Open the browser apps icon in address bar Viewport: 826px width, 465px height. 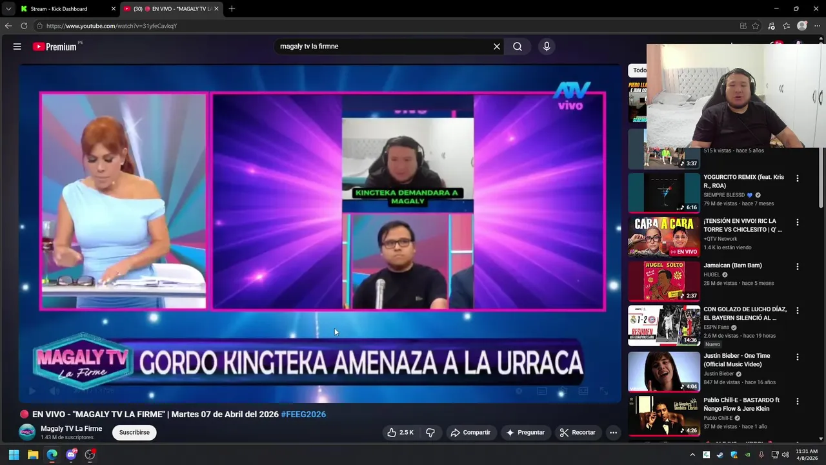pyautogui.click(x=743, y=26)
